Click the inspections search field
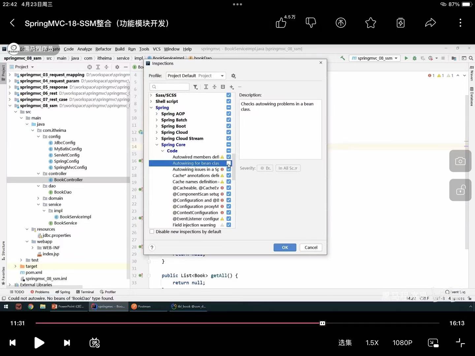The width and height of the screenshot is (475, 356). [x=169, y=87]
